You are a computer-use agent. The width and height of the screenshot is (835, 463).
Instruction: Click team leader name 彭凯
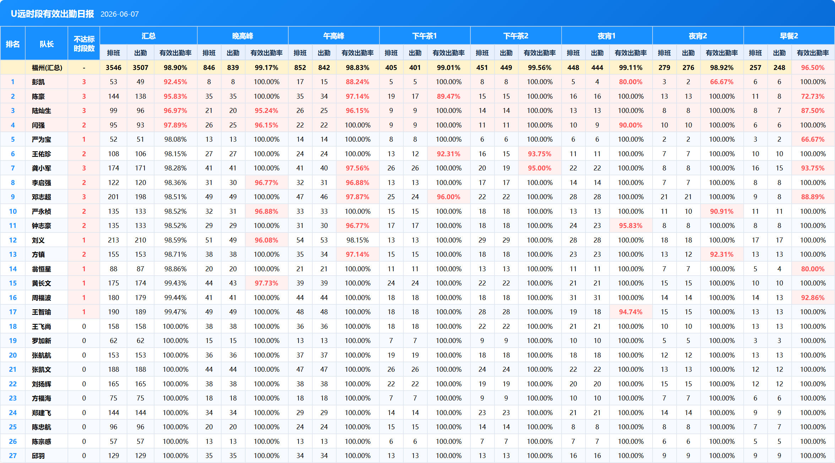[x=38, y=82]
